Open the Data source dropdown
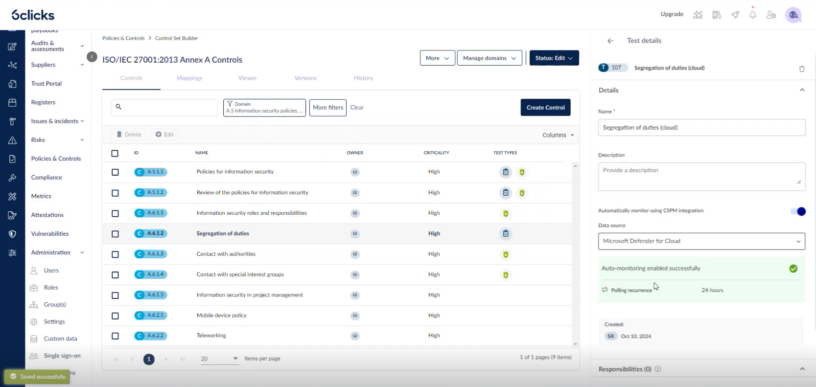 pos(701,241)
